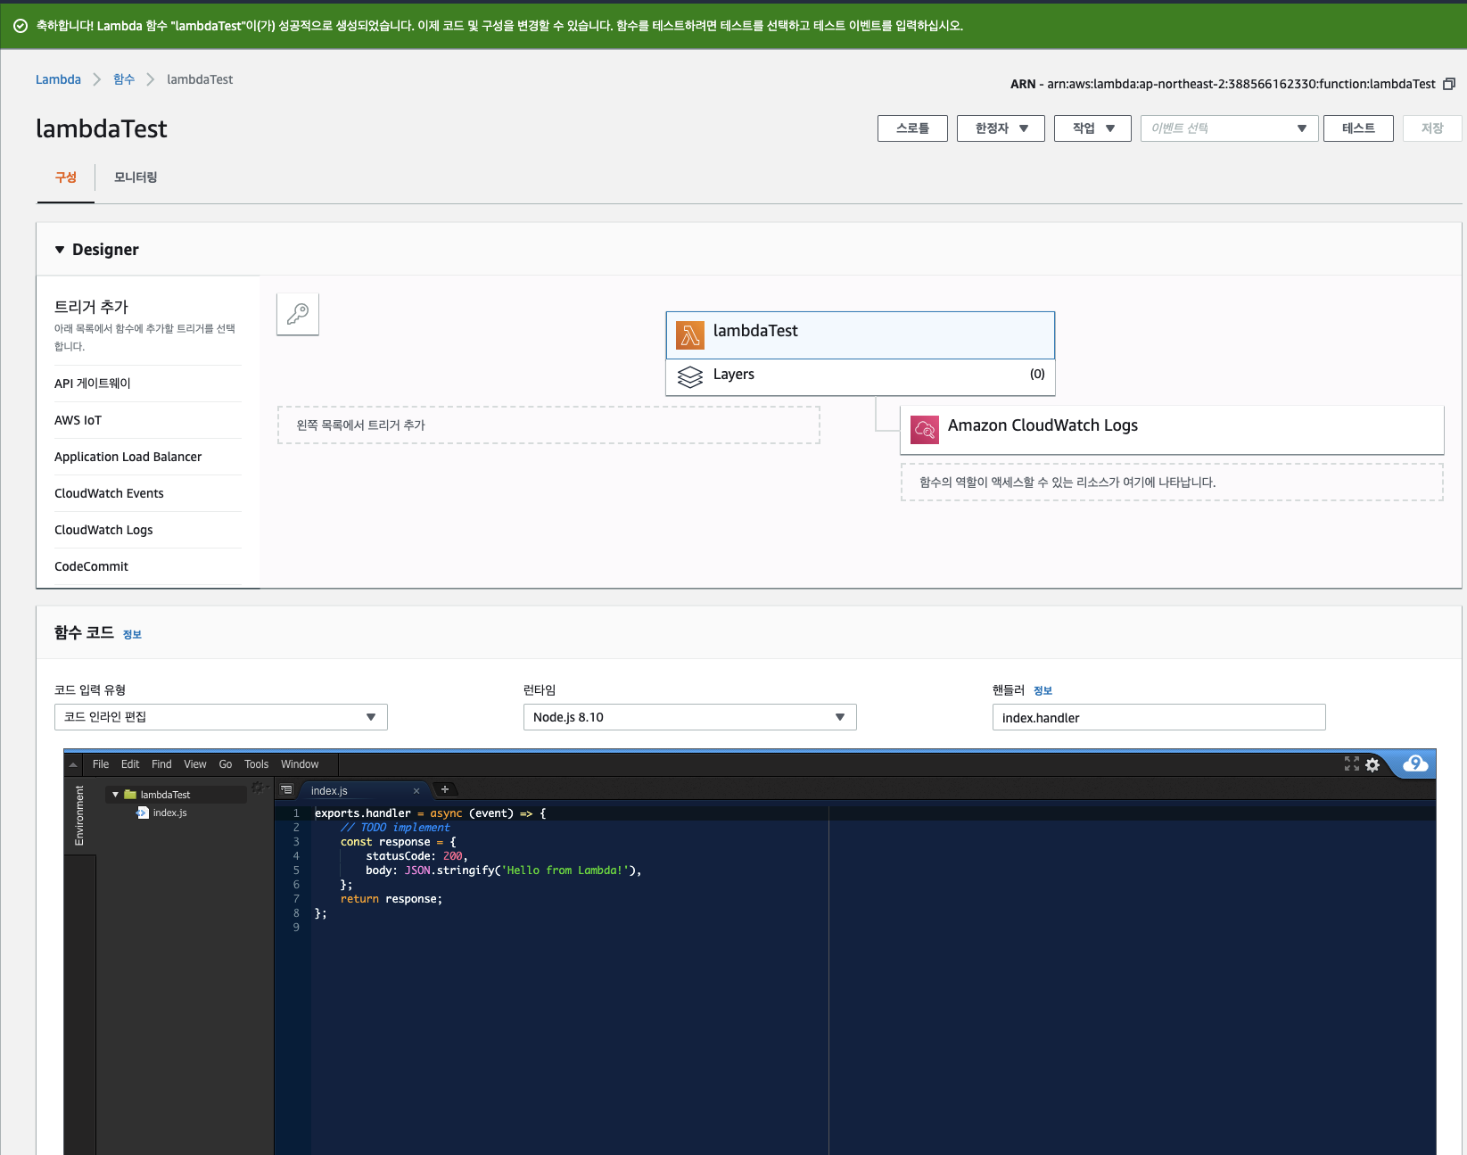This screenshot has height=1155, width=1467.
Task: Click line number 9 in gutter
Action: (x=296, y=928)
